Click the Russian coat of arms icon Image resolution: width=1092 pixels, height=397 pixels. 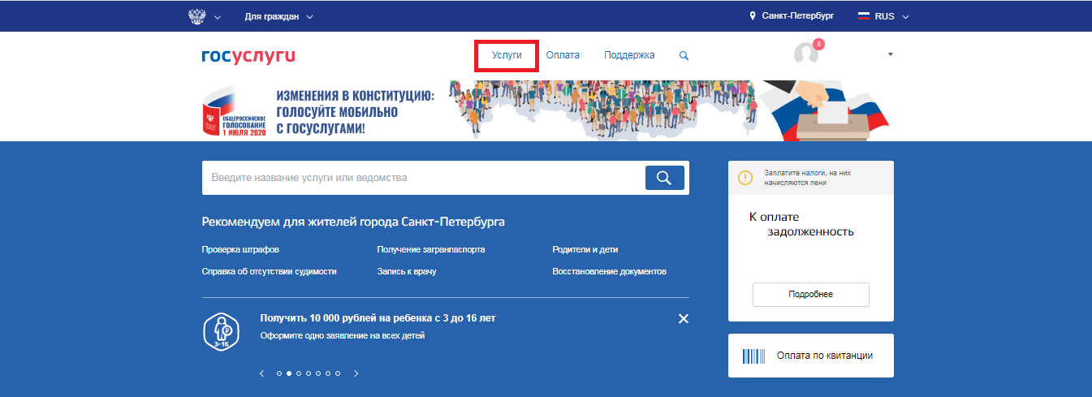click(196, 16)
